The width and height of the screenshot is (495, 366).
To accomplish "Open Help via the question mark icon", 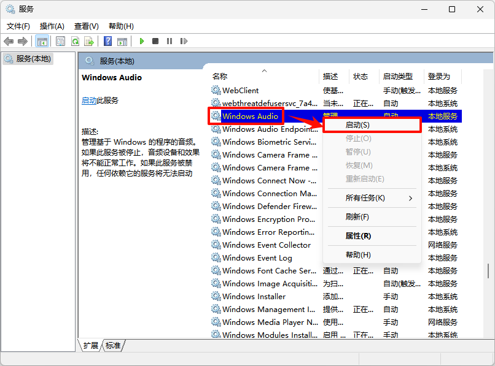I will pos(109,41).
